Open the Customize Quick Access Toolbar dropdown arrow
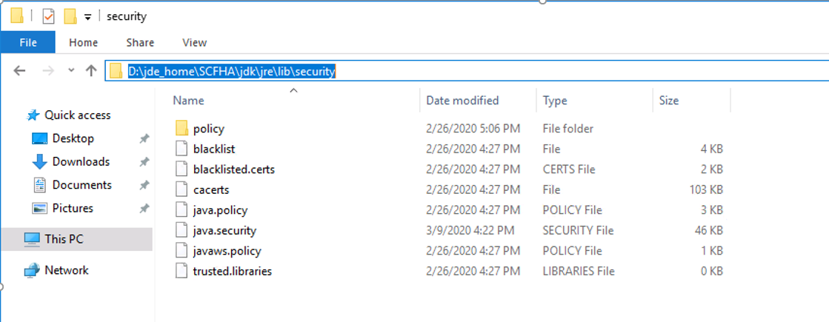 (x=87, y=18)
